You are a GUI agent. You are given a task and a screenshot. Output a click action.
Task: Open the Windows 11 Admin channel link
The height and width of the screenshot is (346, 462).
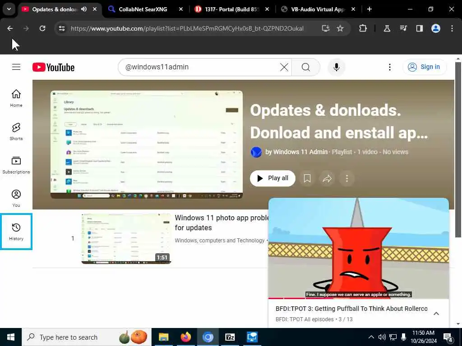300,152
